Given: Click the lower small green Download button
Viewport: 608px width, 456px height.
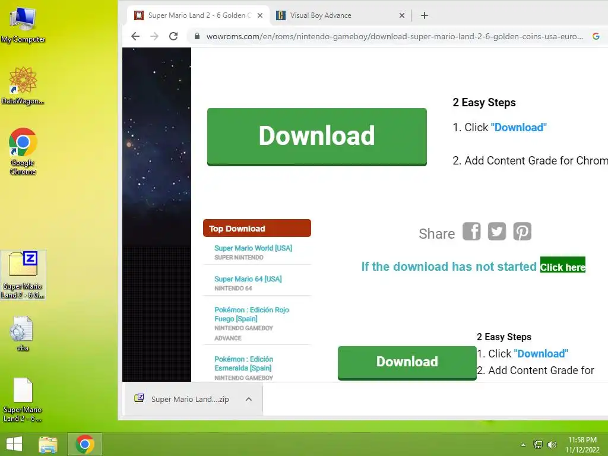Looking at the screenshot, I should [x=407, y=363].
